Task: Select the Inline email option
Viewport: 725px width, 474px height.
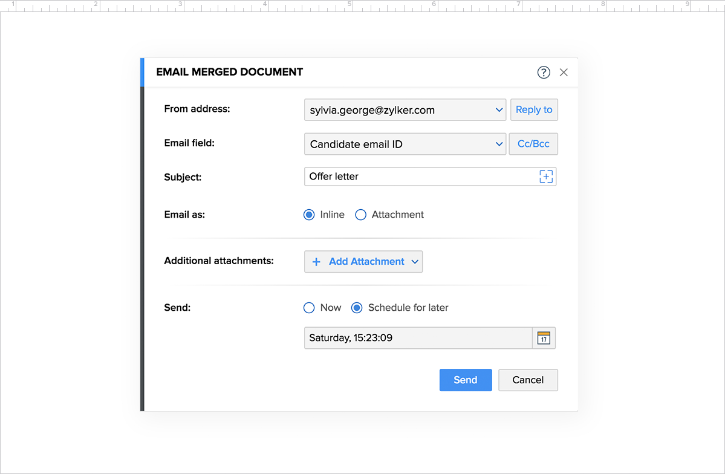Action: 309,215
